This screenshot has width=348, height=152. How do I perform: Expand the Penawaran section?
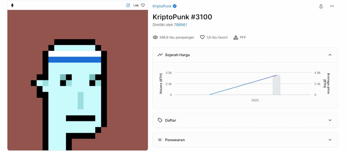[330, 140]
